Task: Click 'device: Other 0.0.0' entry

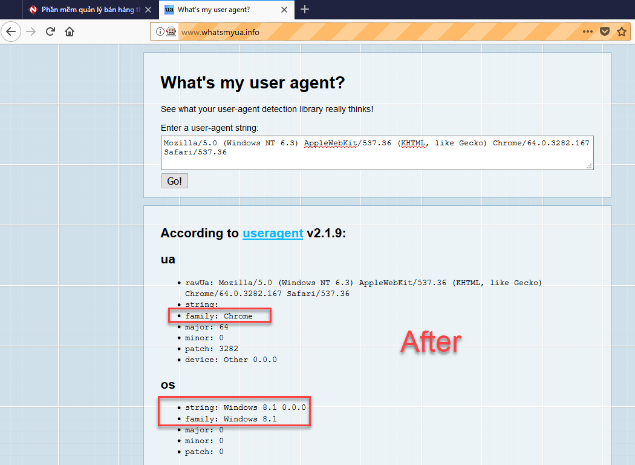Action: tap(231, 360)
